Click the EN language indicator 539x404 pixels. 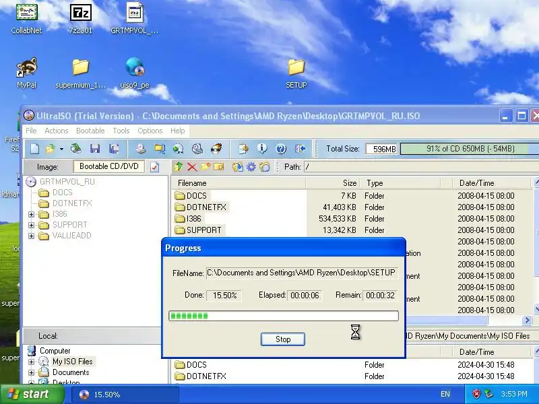point(445,395)
